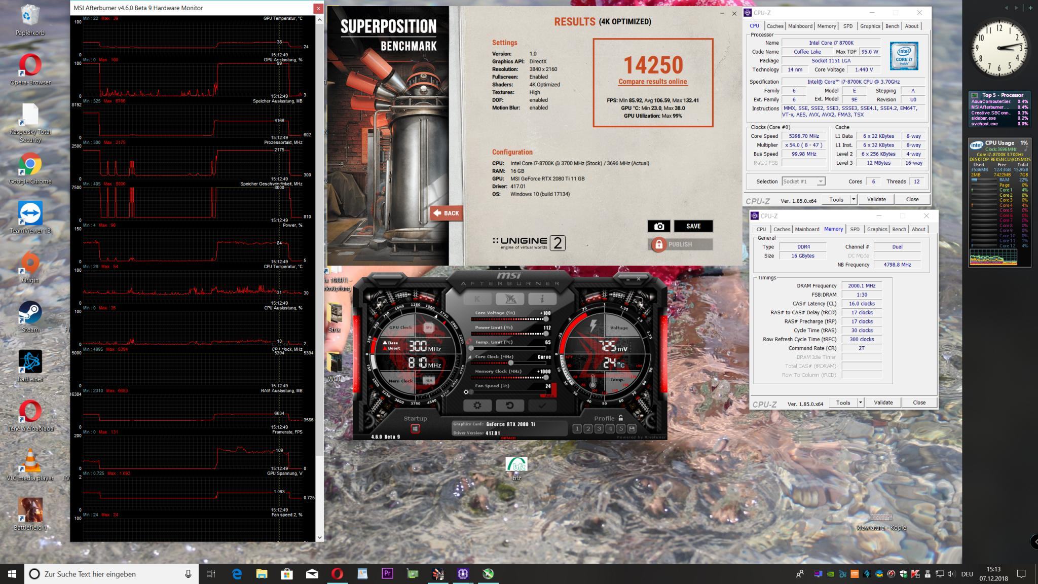1038x584 pixels.
Task: Open the Origin desktop icon
Action: [30, 268]
